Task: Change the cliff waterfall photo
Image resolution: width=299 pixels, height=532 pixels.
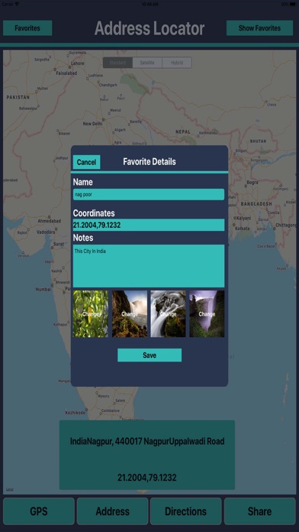Action: (x=130, y=314)
